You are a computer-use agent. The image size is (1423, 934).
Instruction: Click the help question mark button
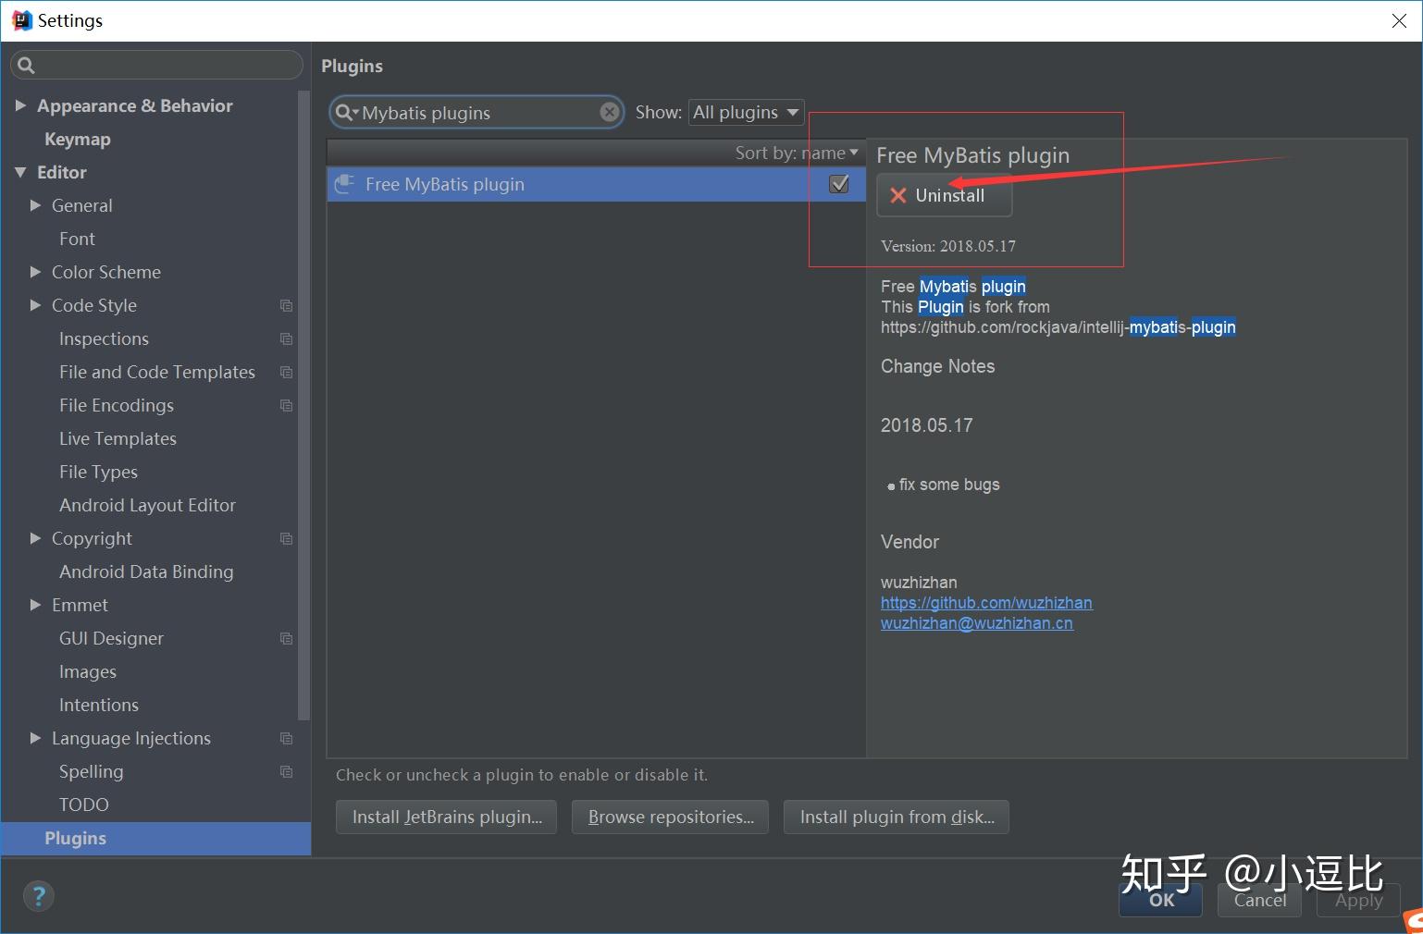[38, 895]
